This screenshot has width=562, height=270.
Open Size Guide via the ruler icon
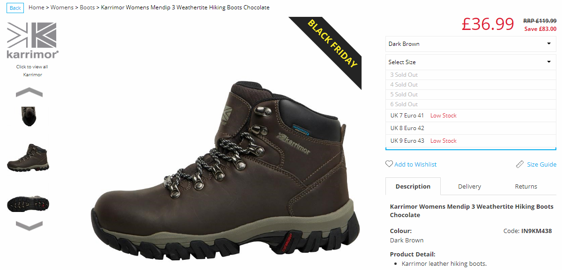tap(520, 164)
